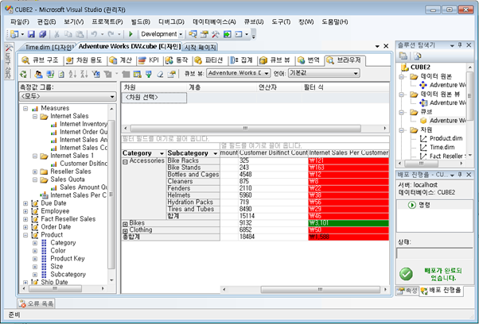Image resolution: width=479 pixels, height=324 pixels.
Task: Open the 오류 목록 error list
Action: (x=36, y=303)
